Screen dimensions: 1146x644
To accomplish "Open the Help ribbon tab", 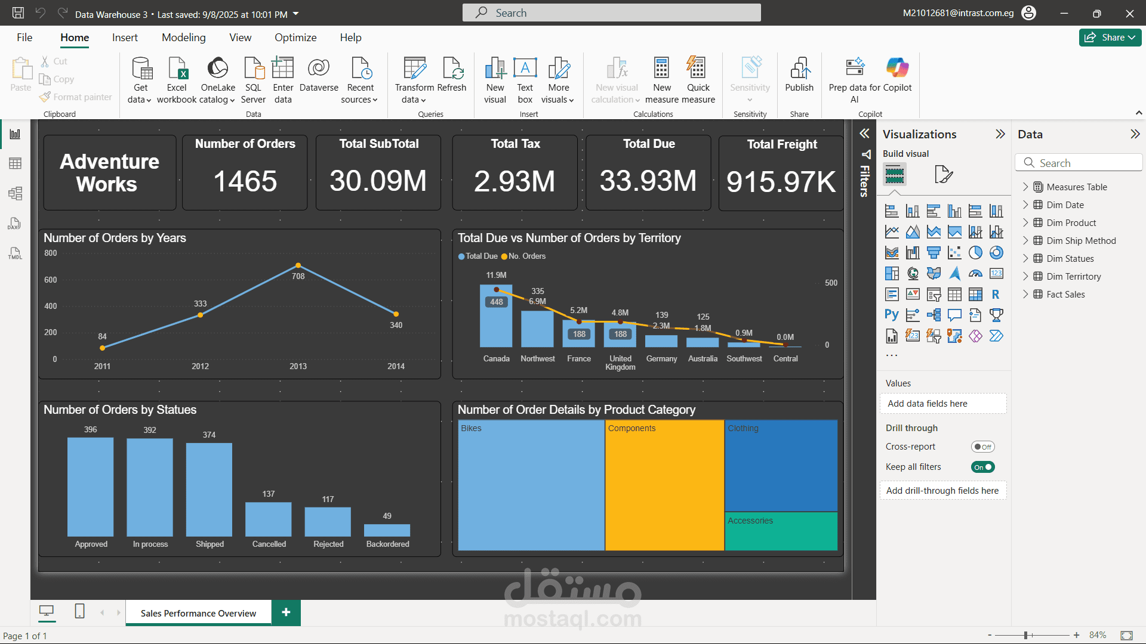I will (350, 38).
